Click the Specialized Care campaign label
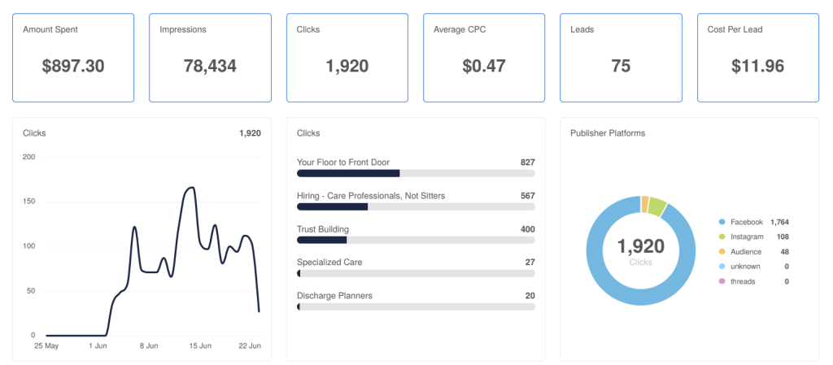 click(329, 262)
